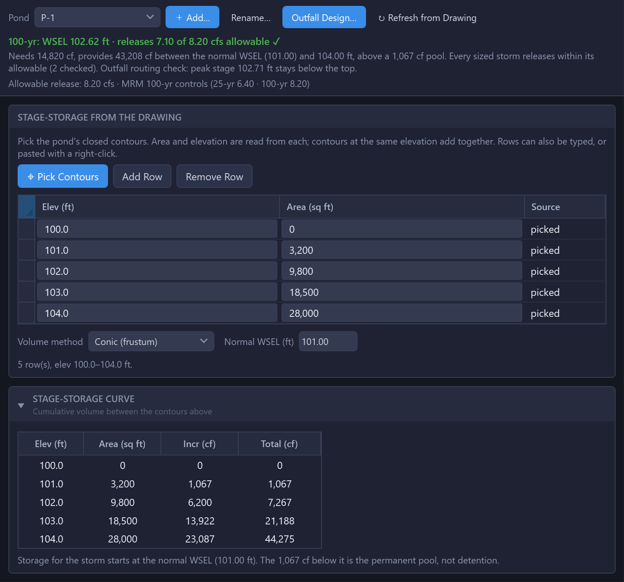The width and height of the screenshot is (624, 582).
Task: Click the Elev (ft) column header
Action: 157,207
